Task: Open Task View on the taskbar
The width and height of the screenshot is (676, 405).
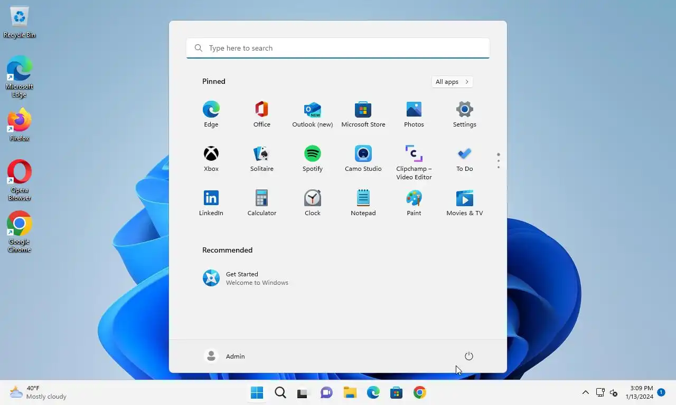Action: (x=302, y=393)
